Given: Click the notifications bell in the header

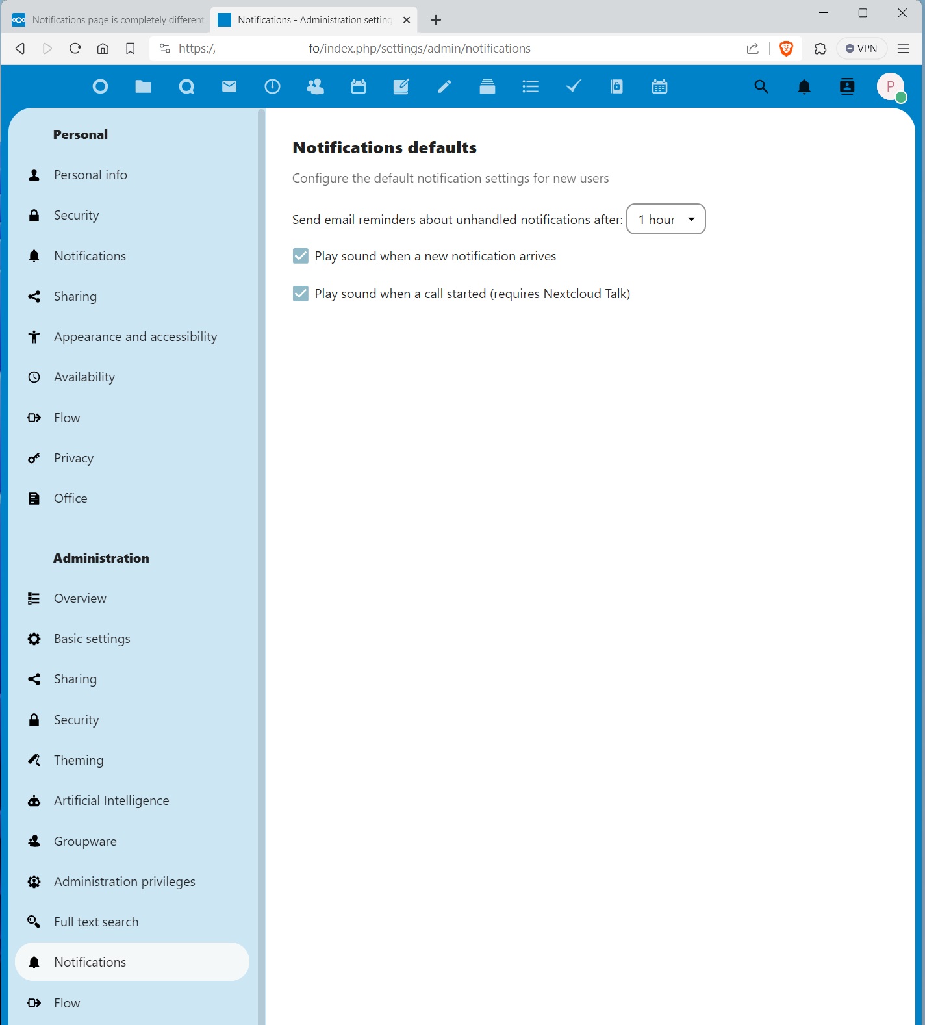Looking at the screenshot, I should [804, 86].
